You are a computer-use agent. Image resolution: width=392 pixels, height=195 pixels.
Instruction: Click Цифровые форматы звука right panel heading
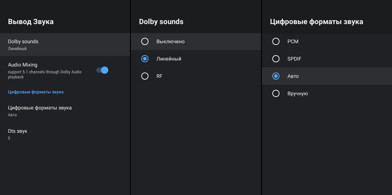(316, 22)
